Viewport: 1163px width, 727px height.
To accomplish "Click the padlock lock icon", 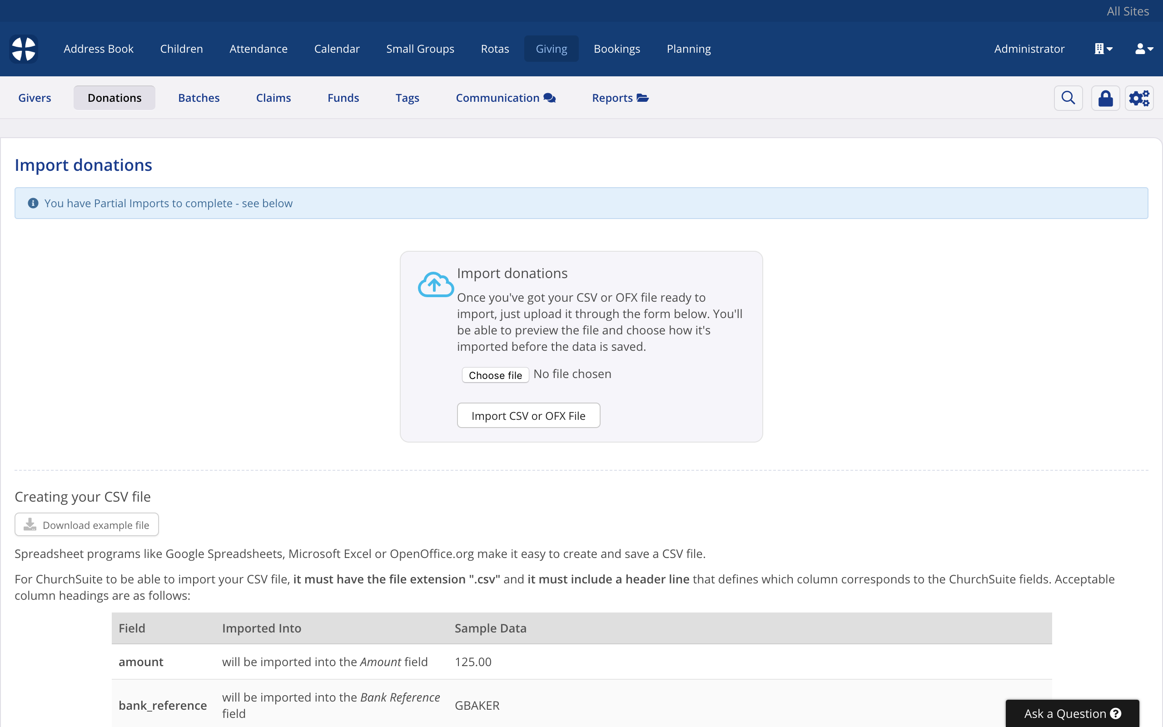I will (1105, 98).
